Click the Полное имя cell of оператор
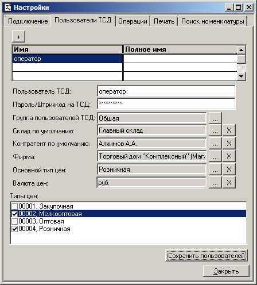Viewport: 257px width, 285px height. pos(180,59)
